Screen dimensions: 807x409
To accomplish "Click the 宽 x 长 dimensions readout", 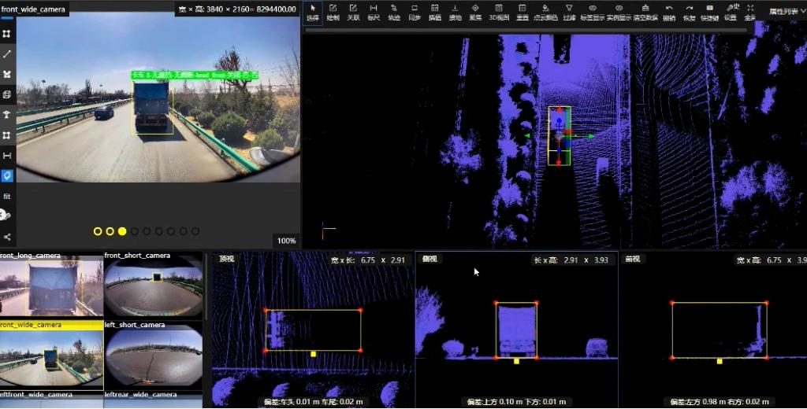I will (368, 260).
